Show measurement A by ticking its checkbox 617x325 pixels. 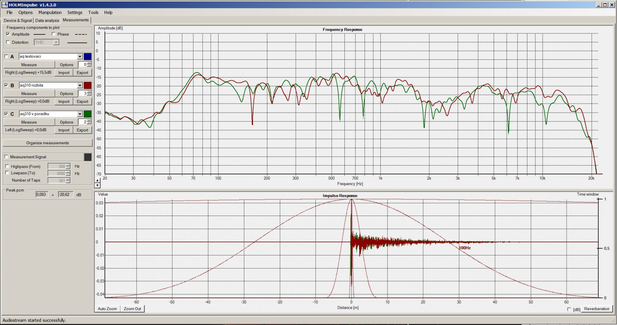6,57
